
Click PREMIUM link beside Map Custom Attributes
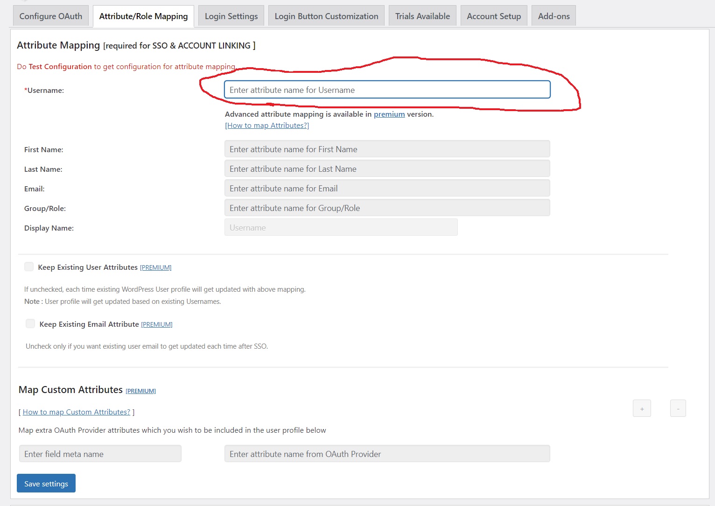point(140,391)
